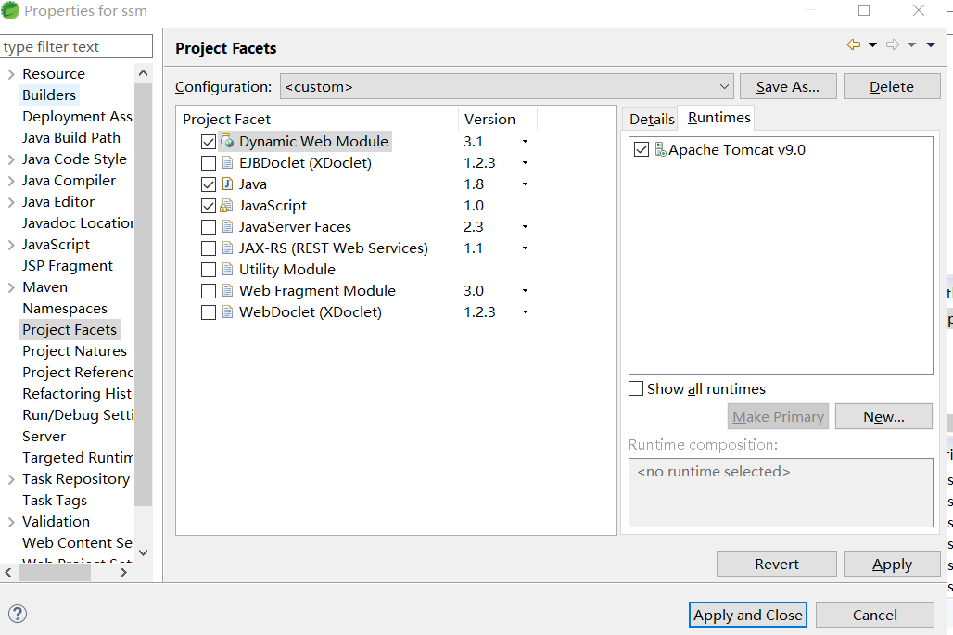Switch to the Details tab

652,119
